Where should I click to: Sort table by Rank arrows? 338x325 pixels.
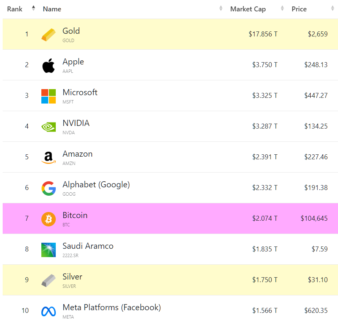33,8
